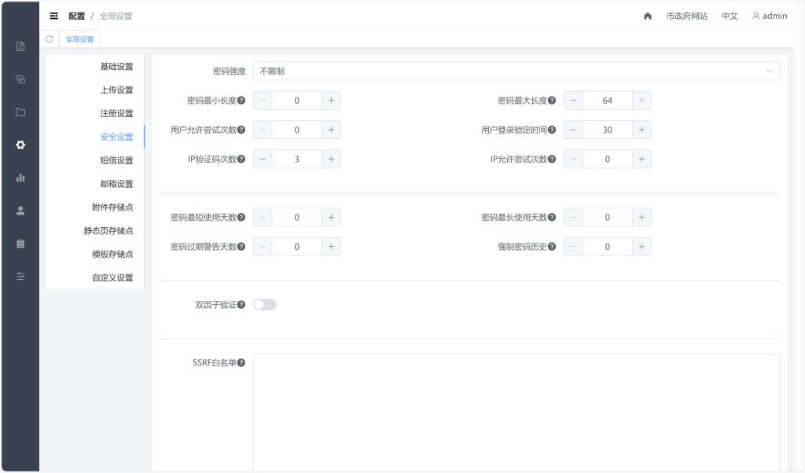The image size is (805, 473).
Task: Select 基础设置 in the settings menu
Action: coord(116,67)
